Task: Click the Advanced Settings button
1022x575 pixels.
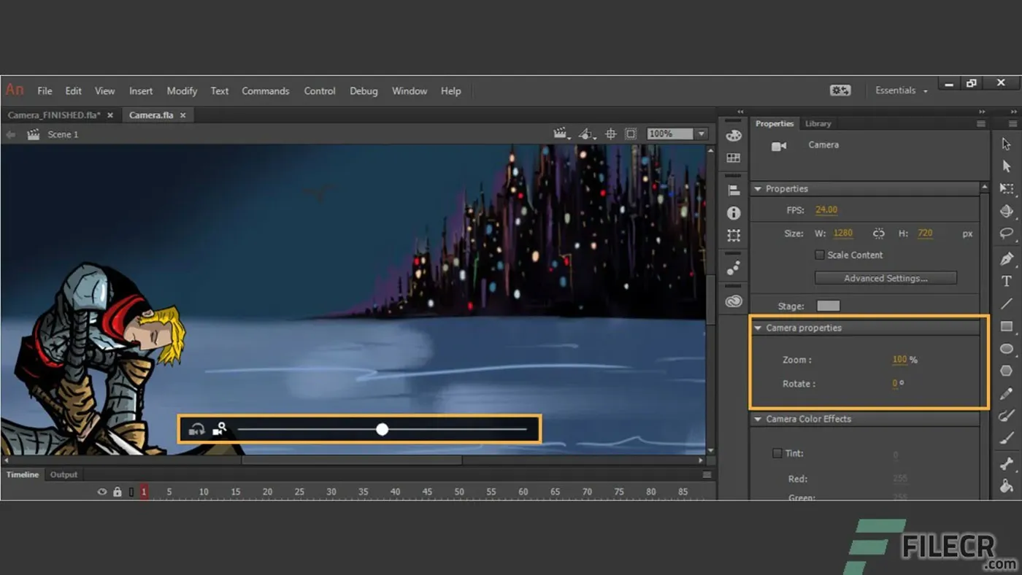Action: tap(885, 277)
